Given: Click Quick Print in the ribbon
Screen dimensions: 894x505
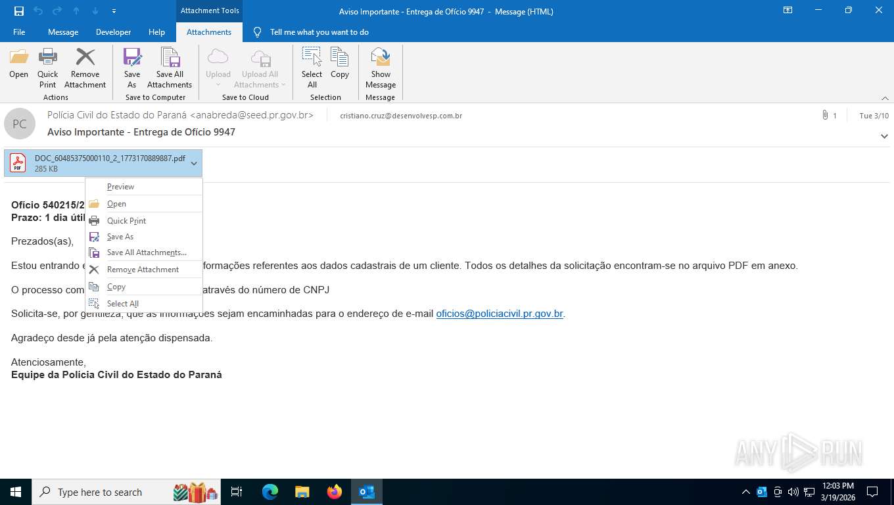Looking at the screenshot, I should (48, 68).
